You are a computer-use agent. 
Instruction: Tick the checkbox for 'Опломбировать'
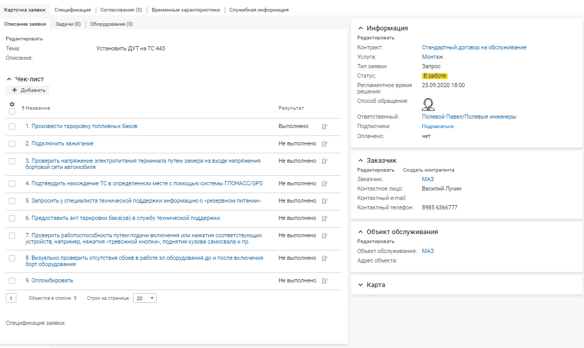click(x=12, y=281)
